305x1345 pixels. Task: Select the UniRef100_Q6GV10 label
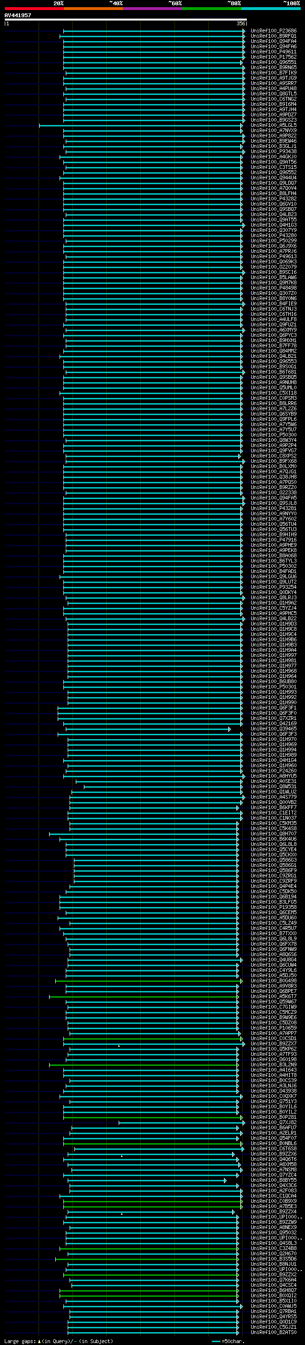(274, 204)
